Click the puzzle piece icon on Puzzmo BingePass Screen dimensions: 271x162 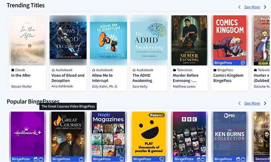pyautogui.click(x=162, y=159)
